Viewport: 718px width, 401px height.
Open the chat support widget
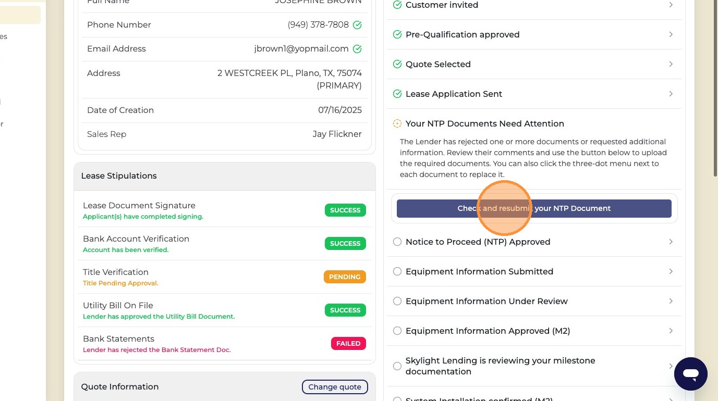tap(690, 374)
